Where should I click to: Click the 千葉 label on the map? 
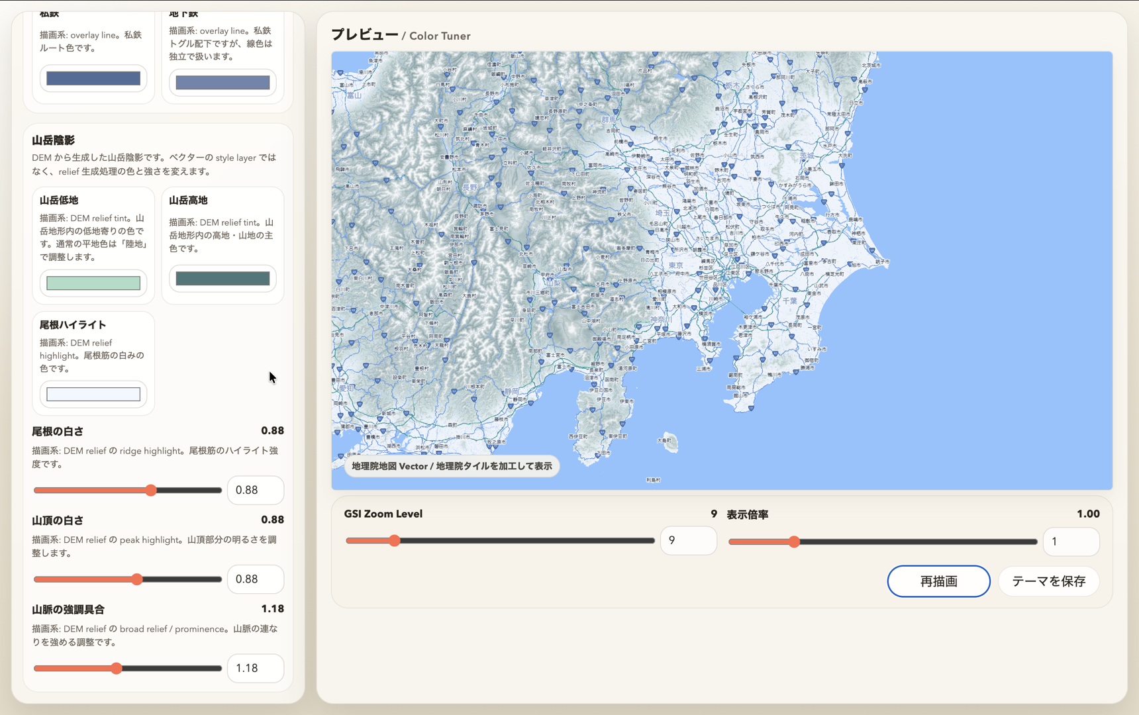[x=790, y=301]
